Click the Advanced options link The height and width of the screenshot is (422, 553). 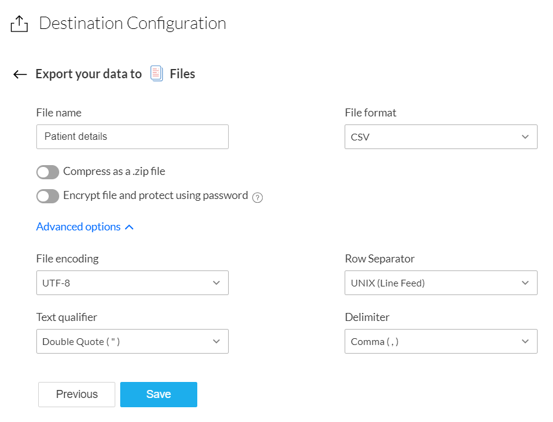point(78,227)
